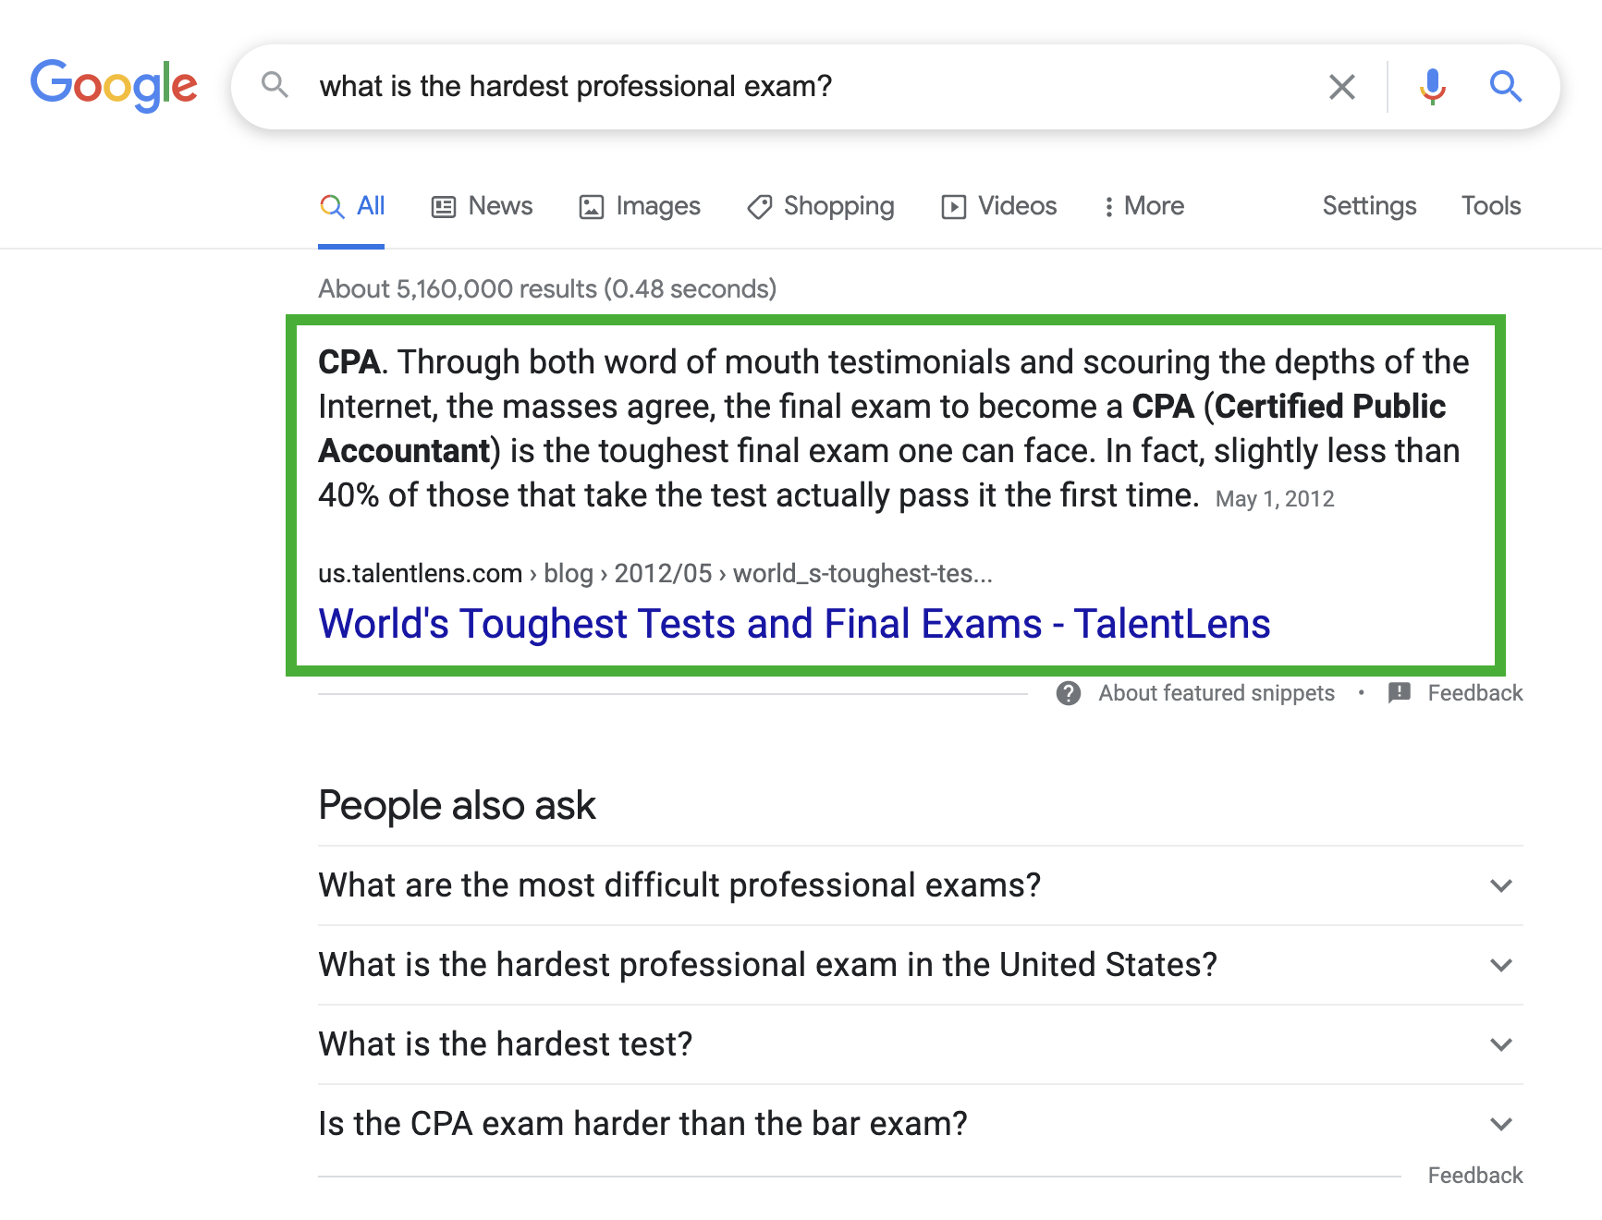1602x1220 pixels.
Task: Click the Google logo
Action: (x=114, y=86)
